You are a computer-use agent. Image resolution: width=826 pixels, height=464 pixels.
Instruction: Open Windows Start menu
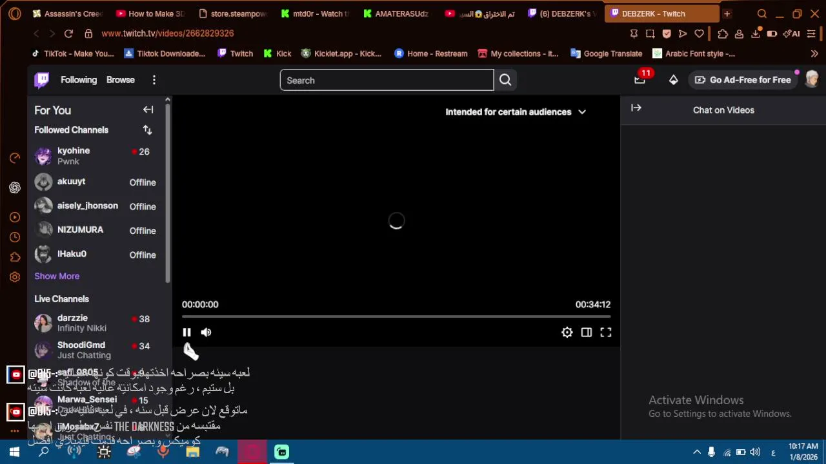14,452
